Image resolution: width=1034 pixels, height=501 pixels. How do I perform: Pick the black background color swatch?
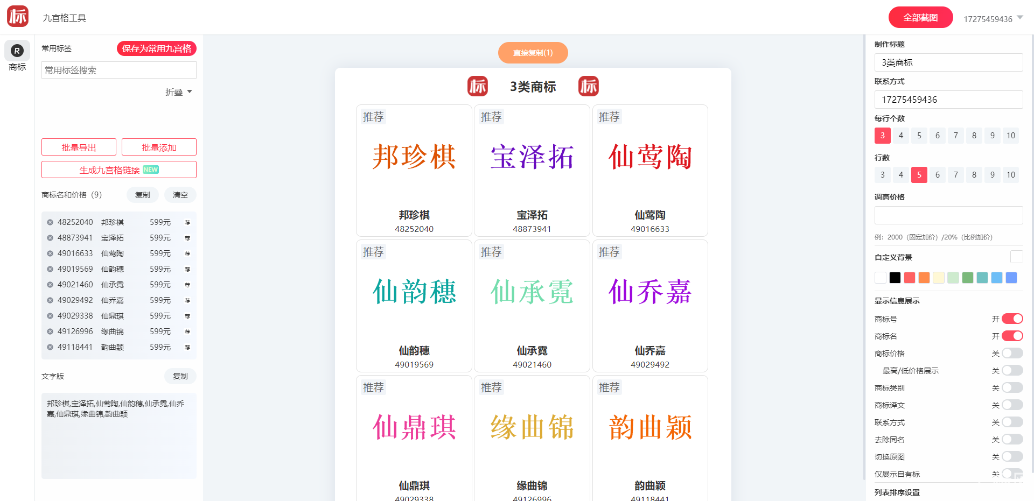(895, 278)
